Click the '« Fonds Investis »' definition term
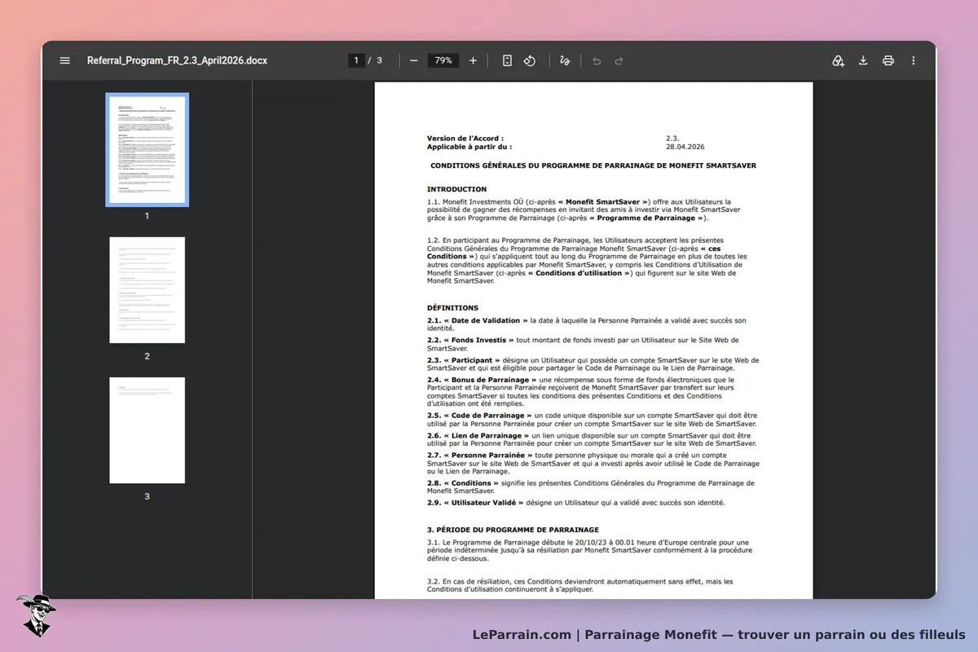The image size is (978, 652). coord(479,340)
